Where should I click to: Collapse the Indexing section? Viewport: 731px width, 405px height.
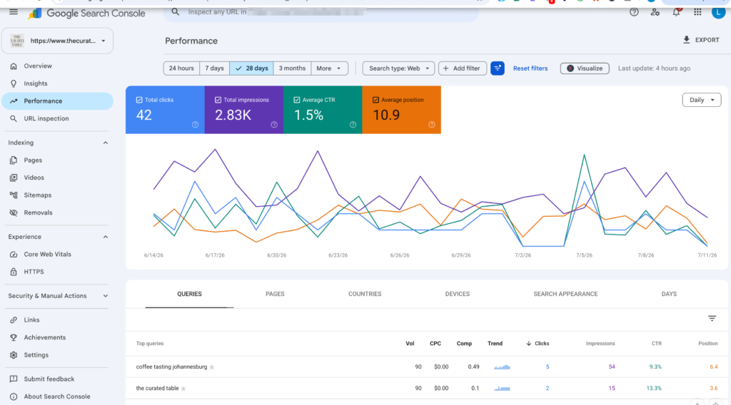tap(106, 143)
